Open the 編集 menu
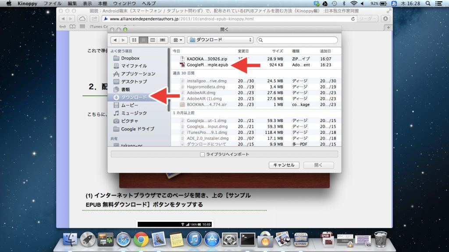This screenshot has height=252, width=449. tap(72, 3)
